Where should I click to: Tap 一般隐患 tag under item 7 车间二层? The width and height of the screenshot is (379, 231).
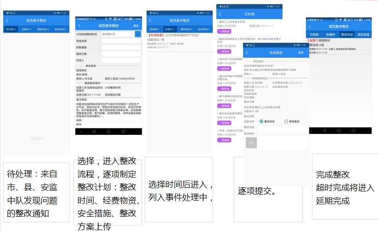point(224,140)
